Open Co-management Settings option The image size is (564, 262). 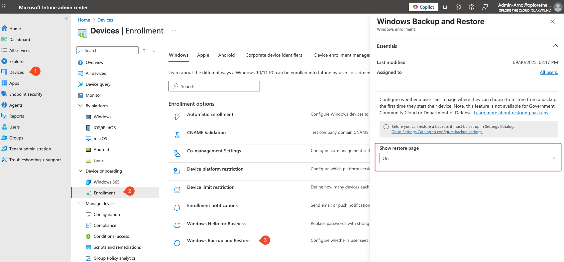[214, 151]
